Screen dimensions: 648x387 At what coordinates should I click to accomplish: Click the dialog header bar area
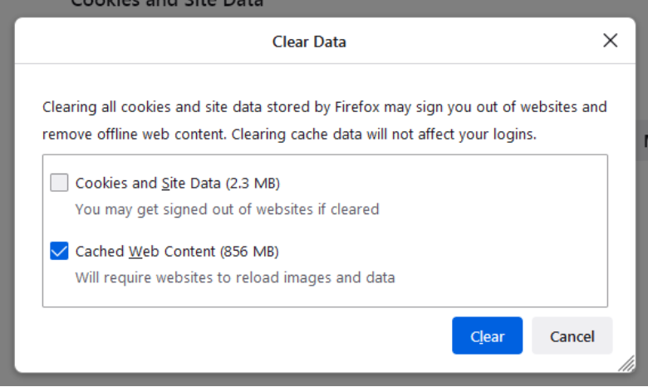pyautogui.click(x=165, y=42)
